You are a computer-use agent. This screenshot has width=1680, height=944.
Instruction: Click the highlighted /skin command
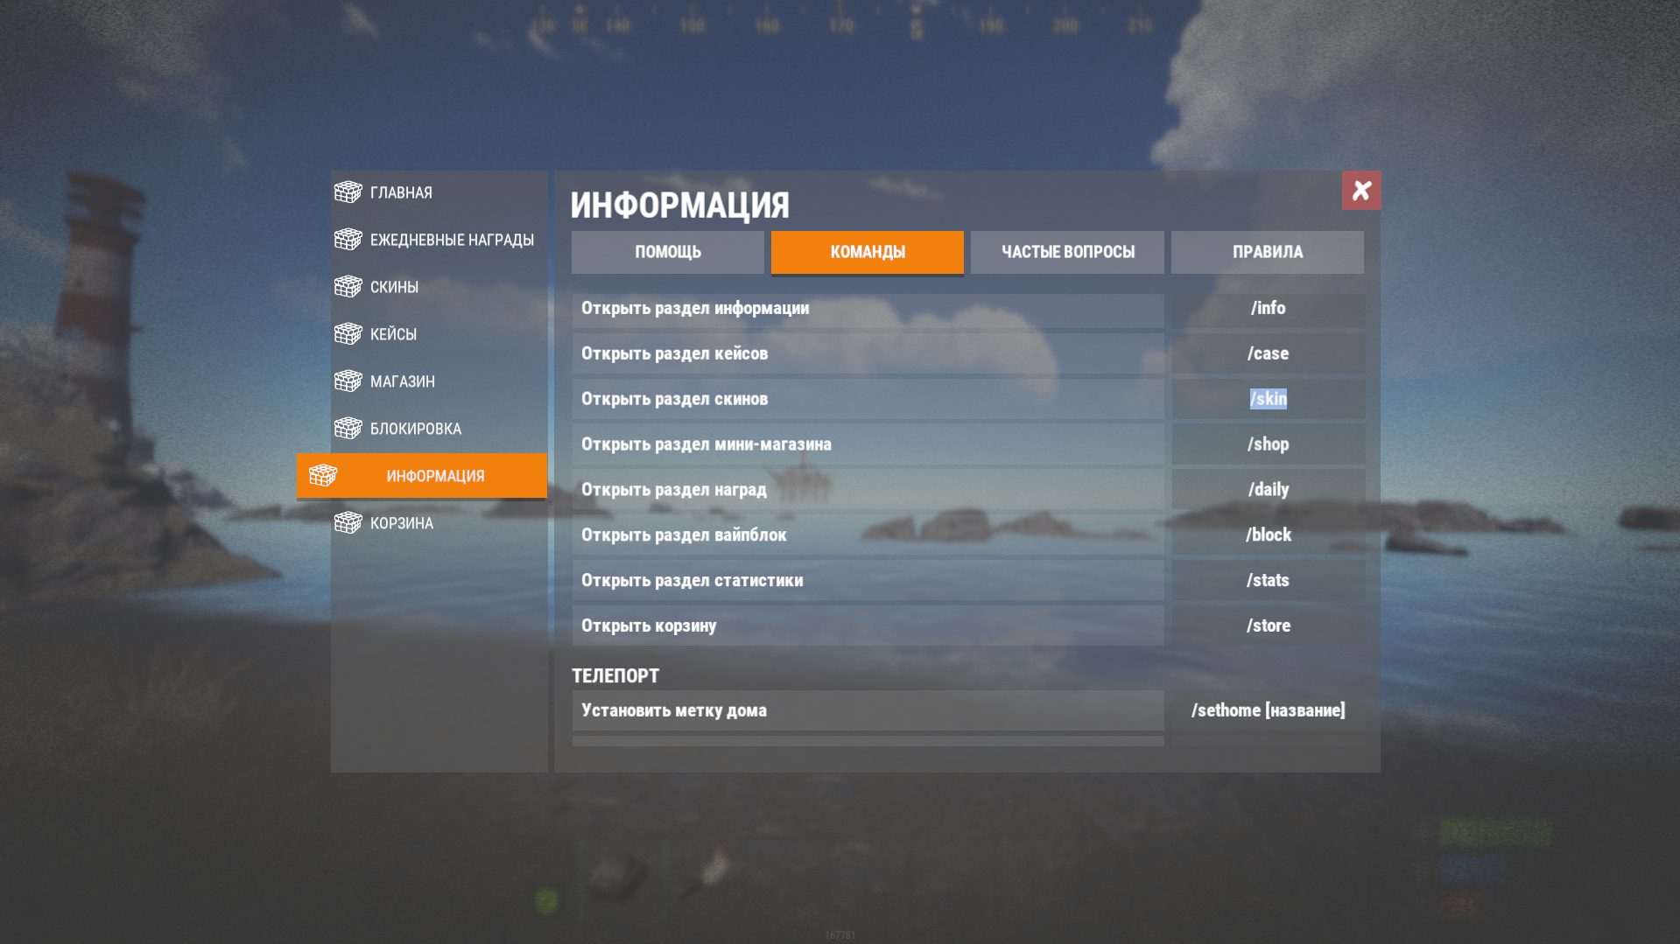pyautogui.click(x=1268, y=399)
